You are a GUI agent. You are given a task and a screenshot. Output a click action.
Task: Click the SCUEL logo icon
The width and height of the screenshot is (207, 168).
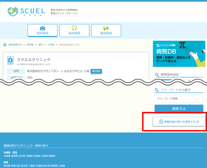13,12
